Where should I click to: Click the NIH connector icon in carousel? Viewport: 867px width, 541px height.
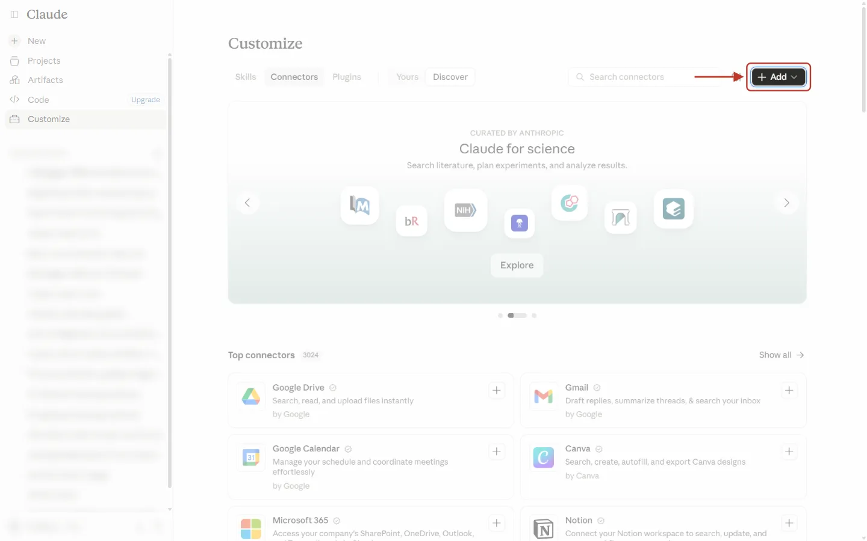465,210
